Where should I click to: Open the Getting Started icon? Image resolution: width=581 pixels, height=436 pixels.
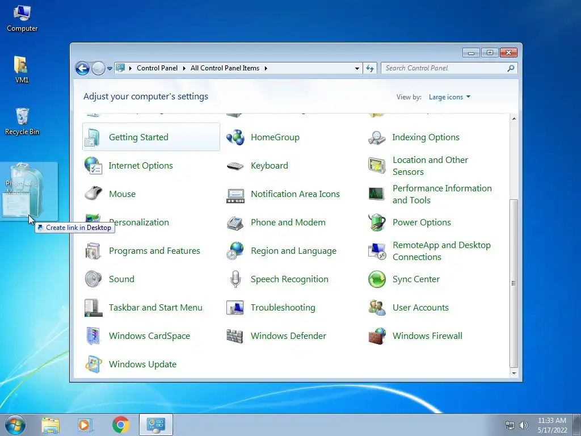[x=92, y=137]
